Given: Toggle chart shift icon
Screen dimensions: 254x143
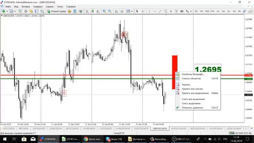Looking at the screenshot, I should pyautogui.click(x=122, y=11).
